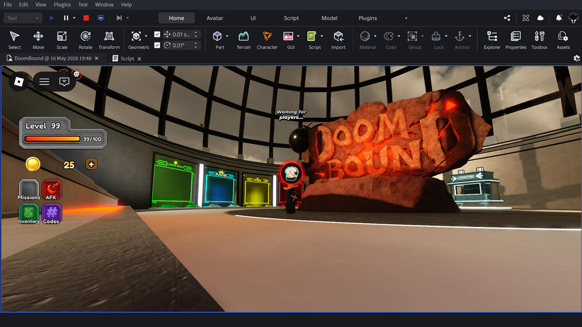
Task: Click the cloud icon in top bar
Action: click(541, 18)
